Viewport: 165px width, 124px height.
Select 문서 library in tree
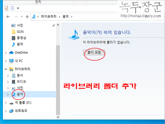(20, 75)
